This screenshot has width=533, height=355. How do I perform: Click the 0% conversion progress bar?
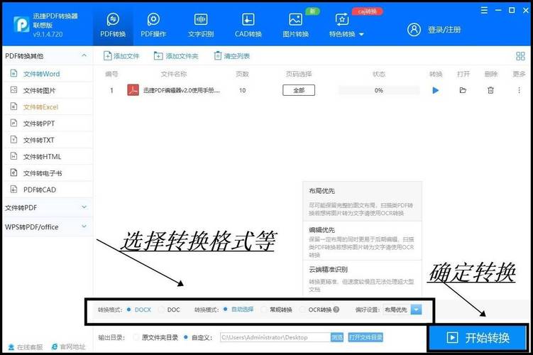coord(378,90)
